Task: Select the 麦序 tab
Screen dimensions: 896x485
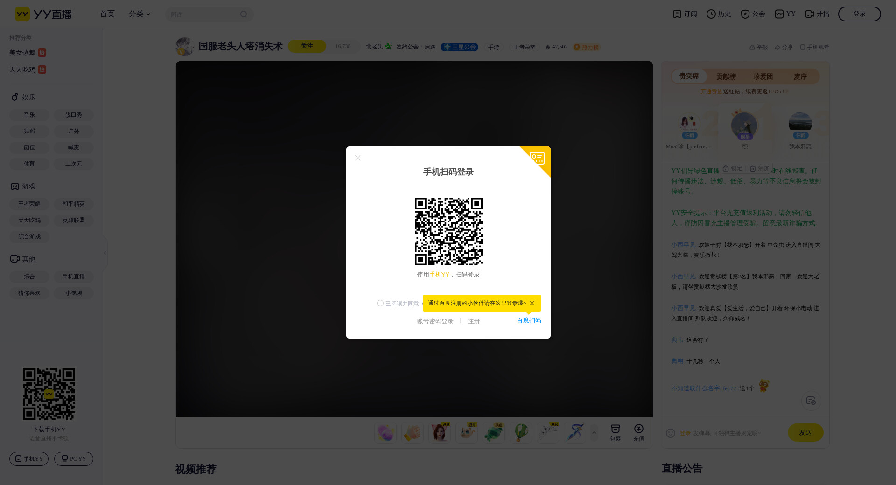Action: click(800, 76)
